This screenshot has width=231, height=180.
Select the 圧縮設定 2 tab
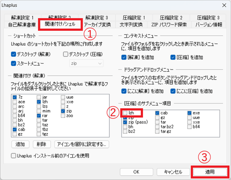[171, 18]
